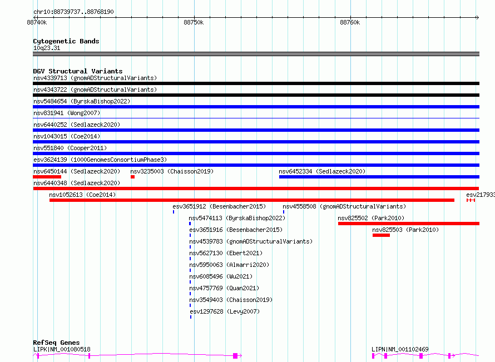Screen dimensions: 495x362
Task: Click the LIPK|NM_001080518 gene label
Action: 62,349
